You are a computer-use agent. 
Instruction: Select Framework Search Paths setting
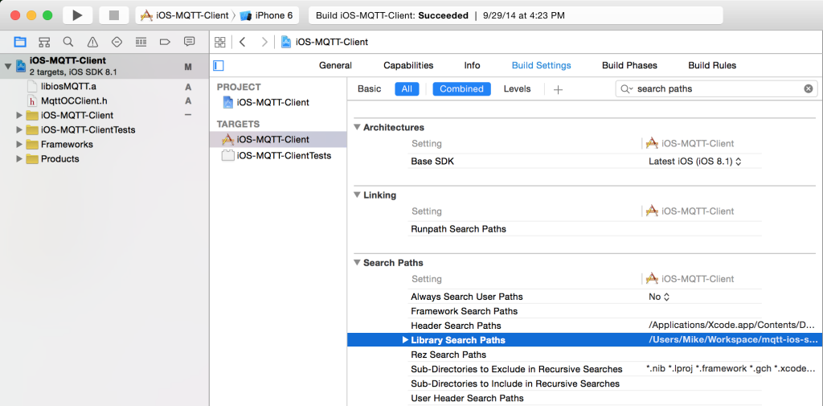pyautogui.click(x=464, y=311)
